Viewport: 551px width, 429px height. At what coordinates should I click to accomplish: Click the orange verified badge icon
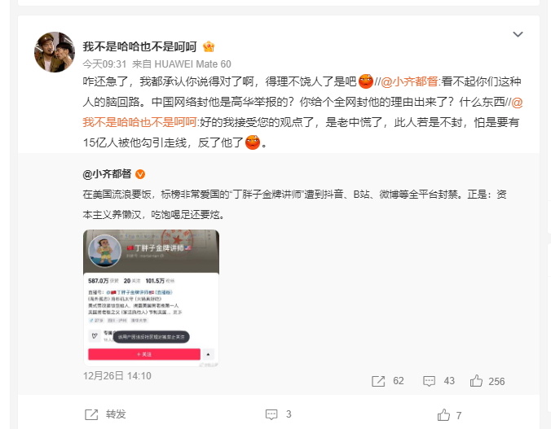(x=140, y=174)
